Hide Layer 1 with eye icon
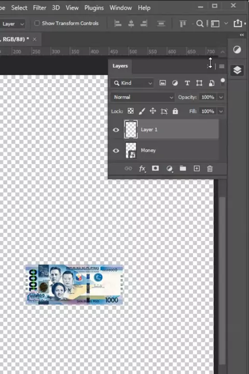 pyautogui.click(x=116, y=130)
